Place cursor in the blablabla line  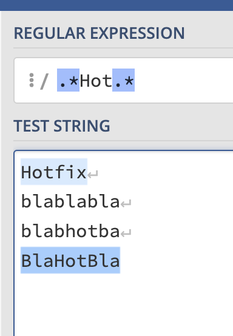[70, 201]
